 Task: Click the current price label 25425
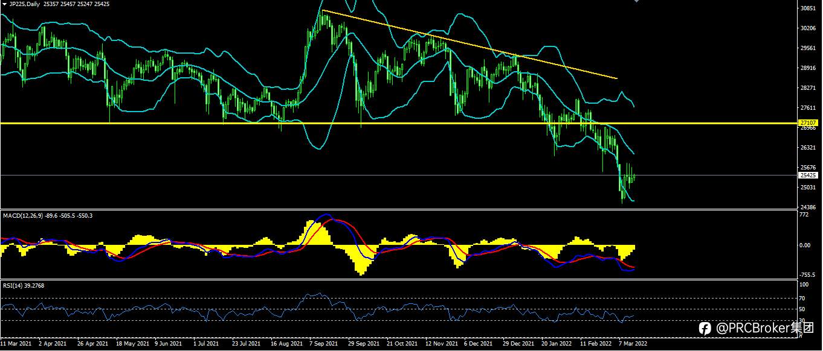click(808, 175)
